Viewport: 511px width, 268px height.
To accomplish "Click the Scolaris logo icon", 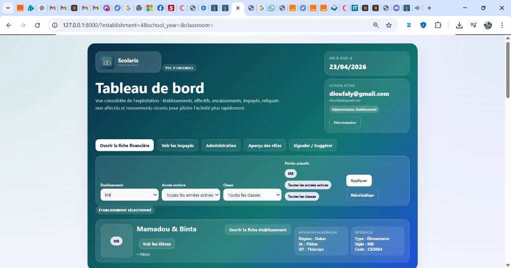I will (x=107, y=62).
